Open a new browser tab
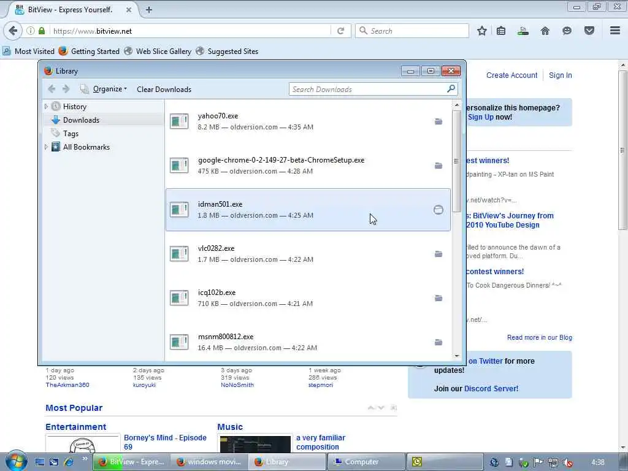The height and width of the screenshot is (471, 628). click(x=148, y=10)
